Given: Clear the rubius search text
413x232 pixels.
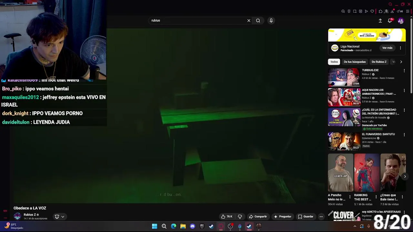Looking at the screenshot, I should click(249, 21).
